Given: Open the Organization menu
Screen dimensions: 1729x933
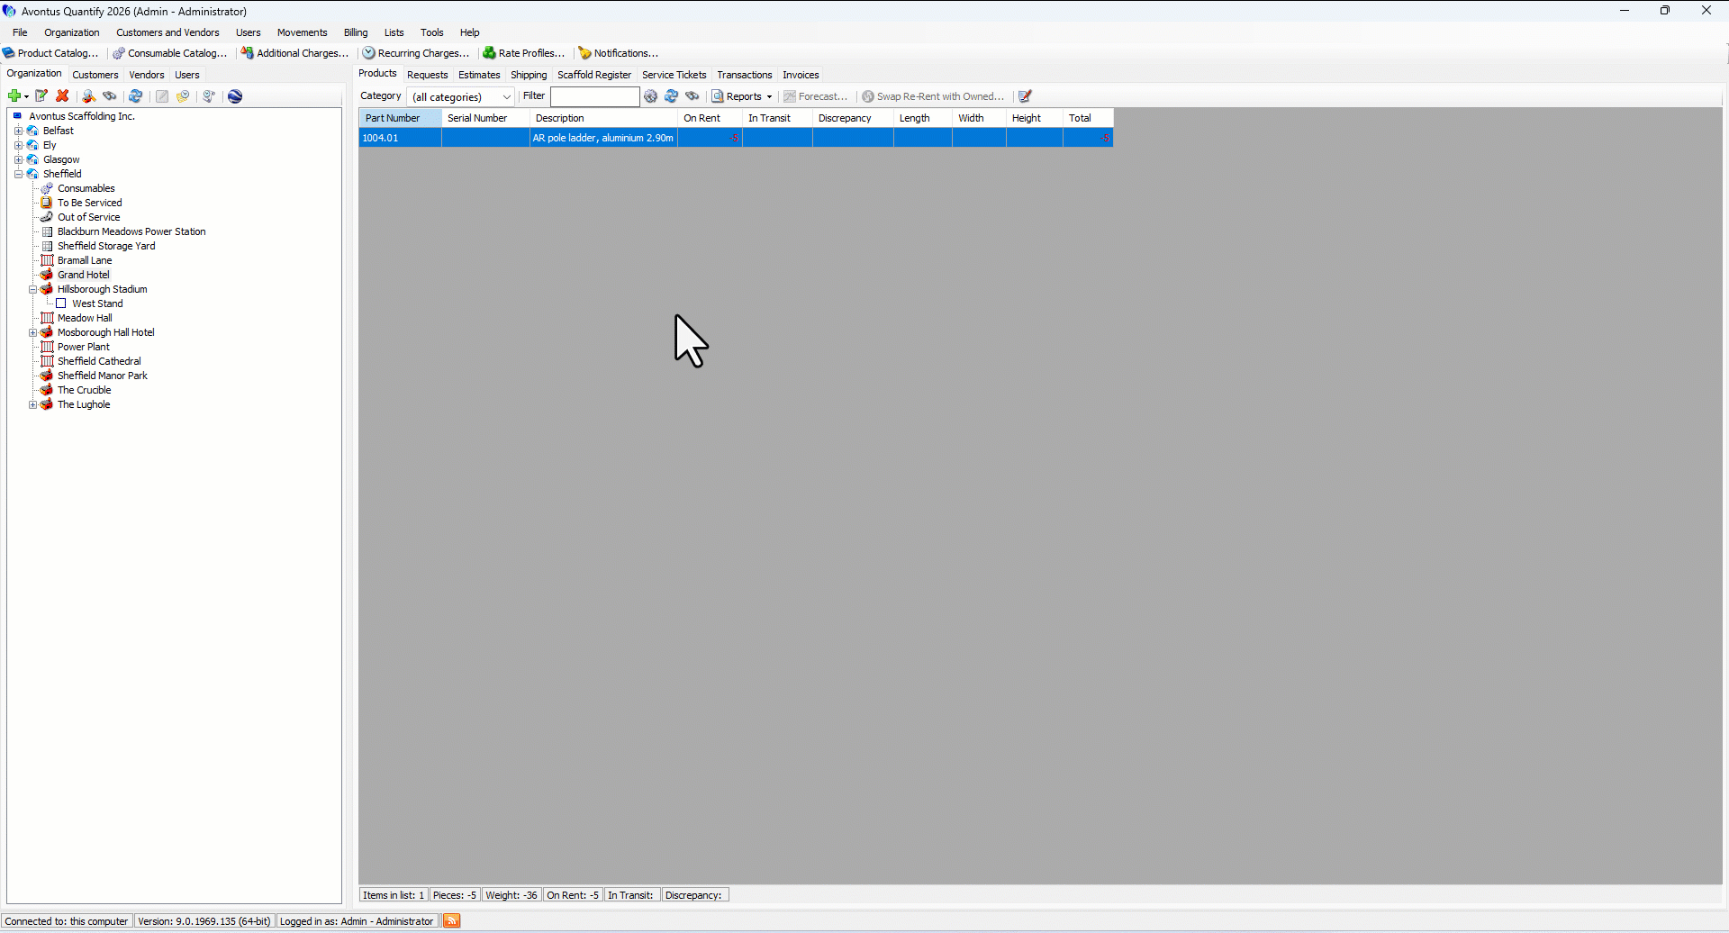Looking at the screenshot, I should tap(72, 32).
